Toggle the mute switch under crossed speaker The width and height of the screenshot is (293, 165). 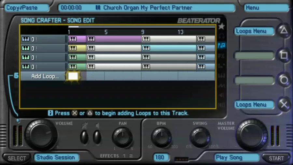84,138
